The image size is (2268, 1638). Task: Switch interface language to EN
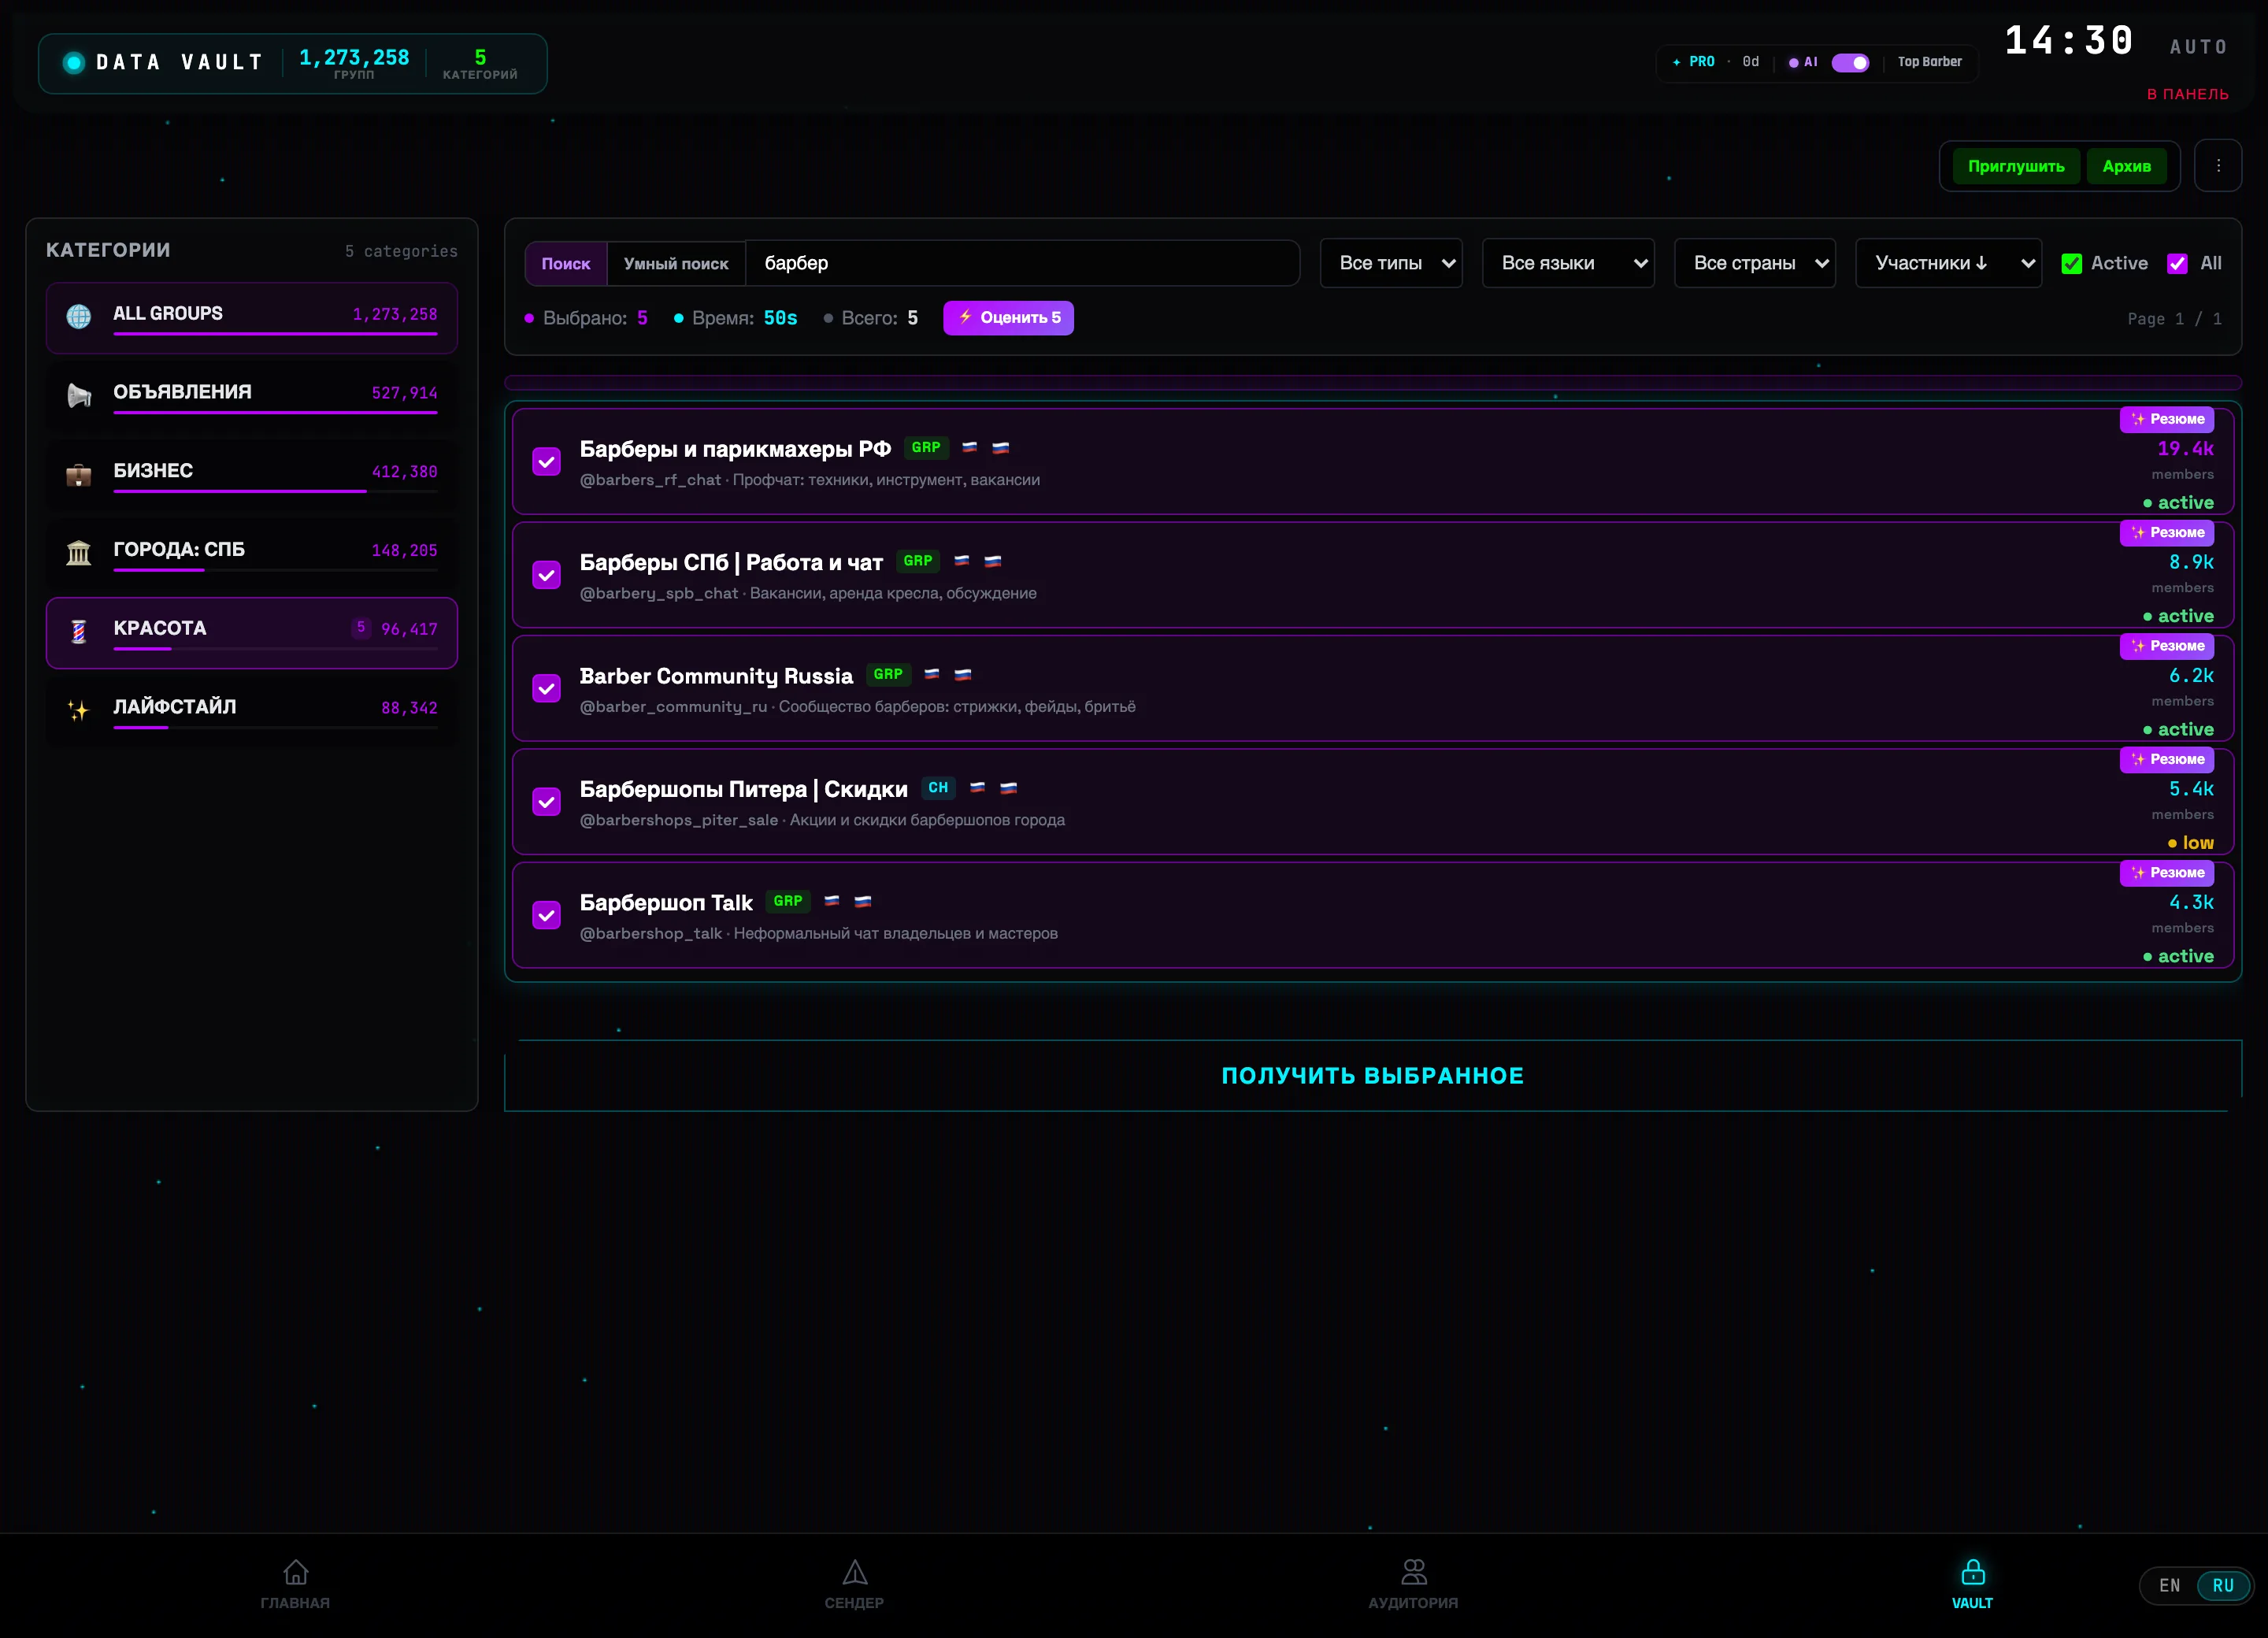(x=2169, y=1586)
